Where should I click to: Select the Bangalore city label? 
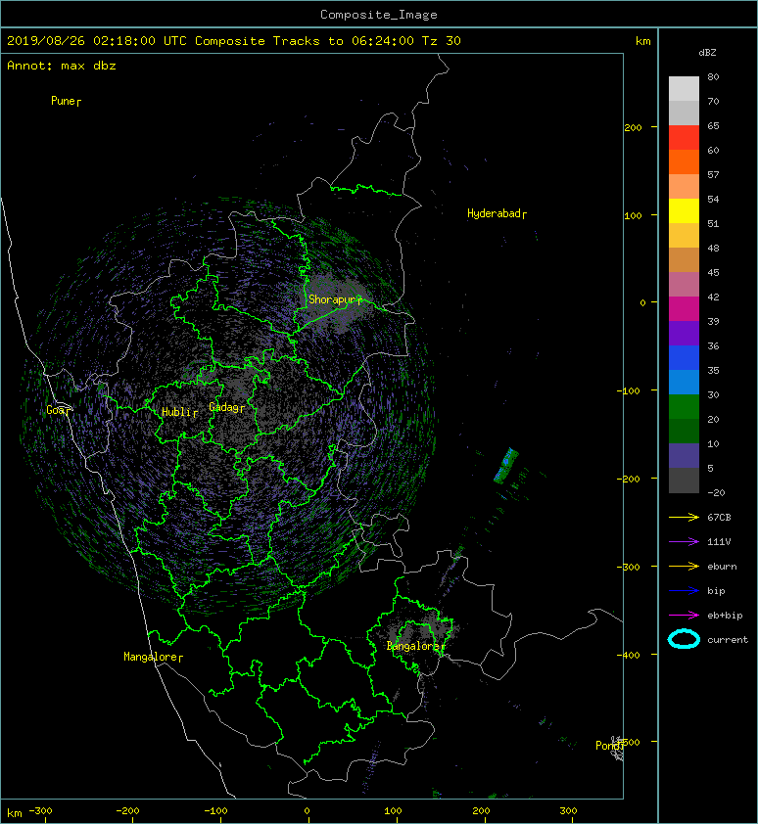click(x=413, y=646)
